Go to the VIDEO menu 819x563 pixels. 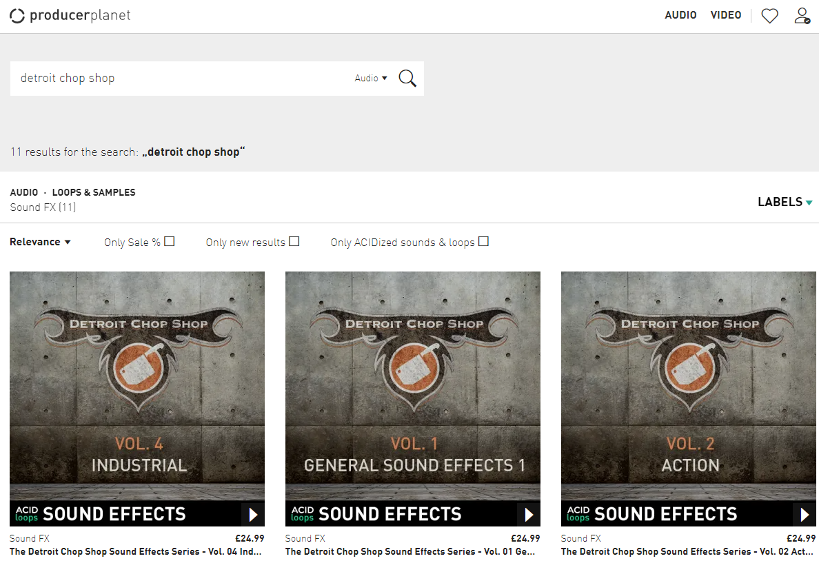click(726, 15)
